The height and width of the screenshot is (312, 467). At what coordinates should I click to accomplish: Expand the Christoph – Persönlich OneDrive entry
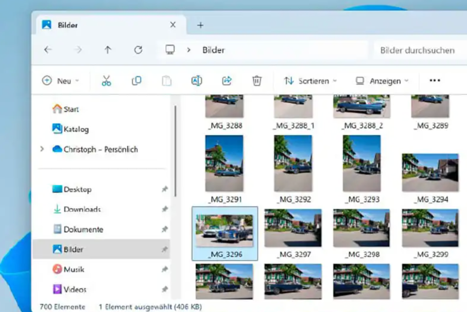pyautogui.click(x=42, y=149)
